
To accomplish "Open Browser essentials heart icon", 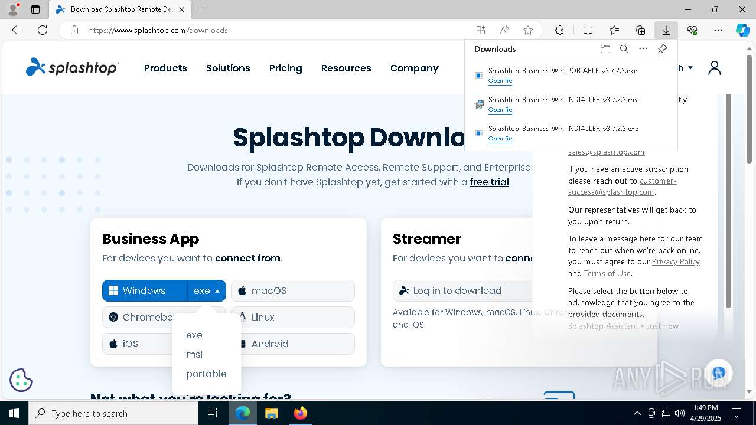I will point(692,30).
